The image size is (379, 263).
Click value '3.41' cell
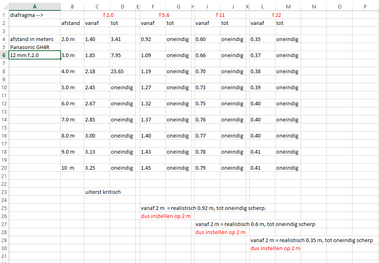coord(122,39)
